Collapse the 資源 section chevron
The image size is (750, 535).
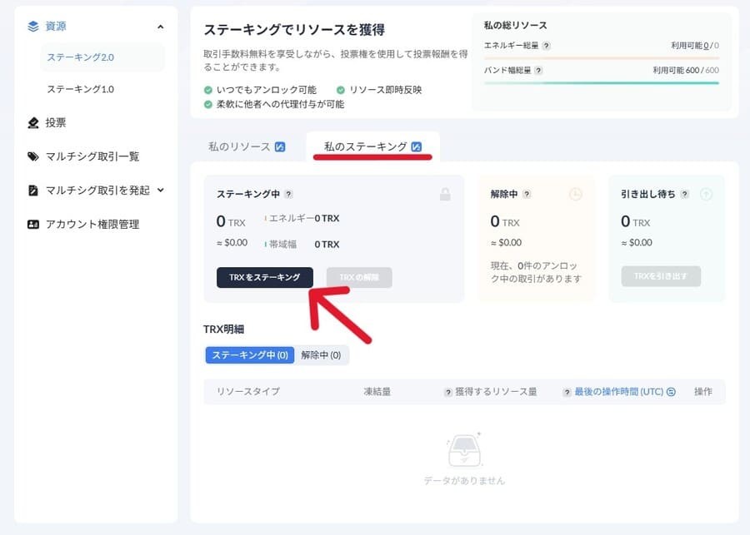160,27
